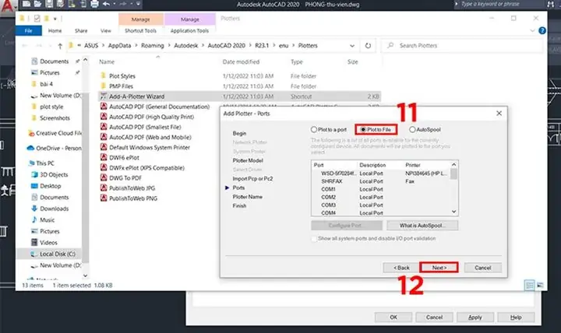Click OK in the background dialog
The height and width of the screenshot is (333, 561).
click(393, 317)
